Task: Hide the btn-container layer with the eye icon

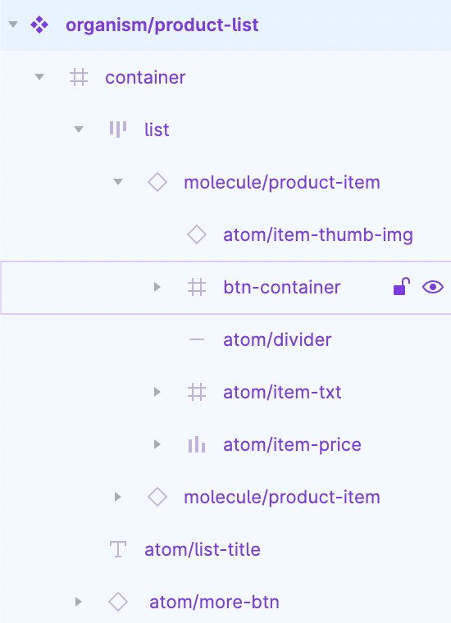Action: click(x=433, y=287)
